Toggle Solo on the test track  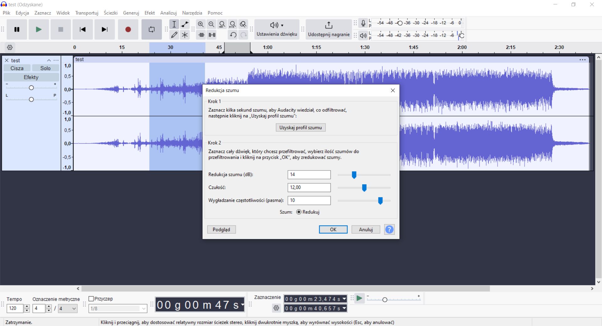(45, 68)
